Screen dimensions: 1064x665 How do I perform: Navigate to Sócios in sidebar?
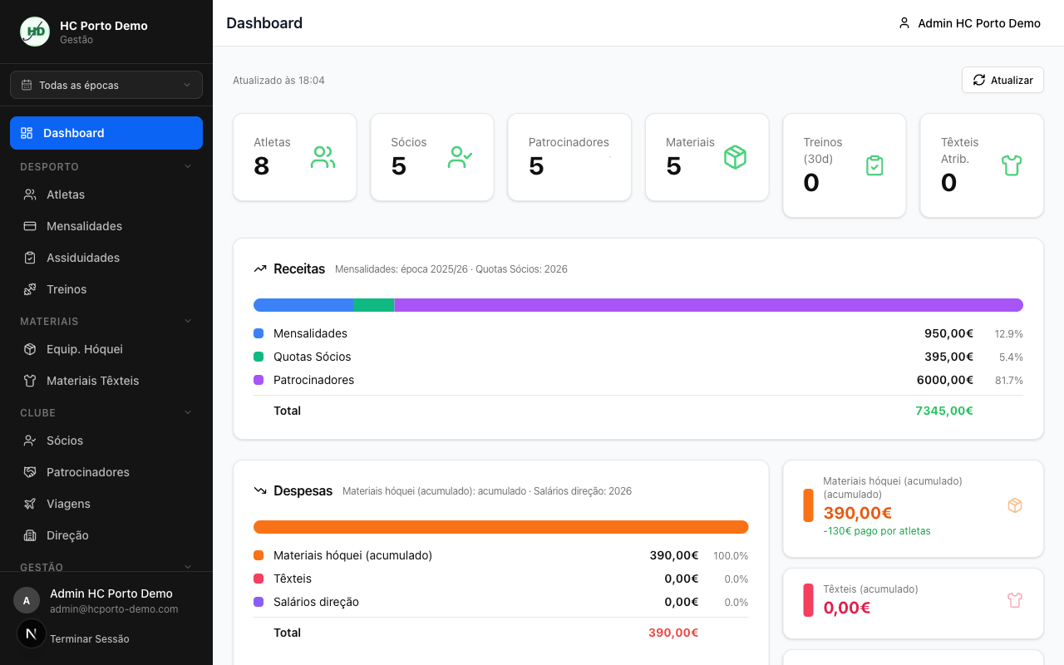pos(106,441)
